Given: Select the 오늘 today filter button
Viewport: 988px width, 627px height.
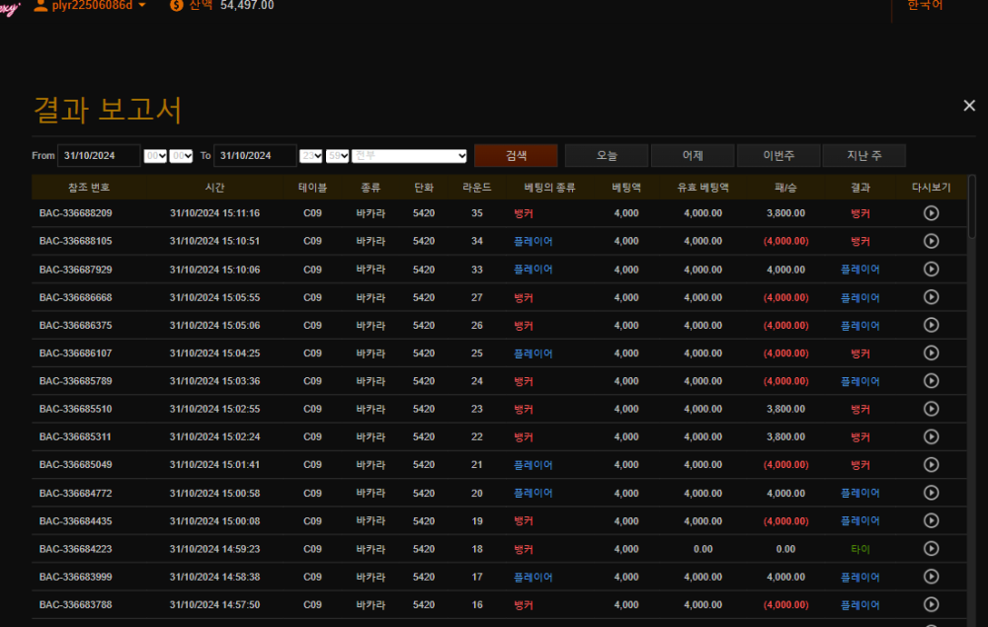Looking at the screenshot, I should (607, 156).
